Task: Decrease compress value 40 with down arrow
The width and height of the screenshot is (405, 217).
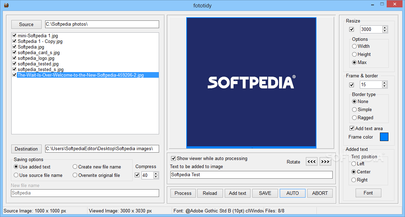Action: click(156, 177)
